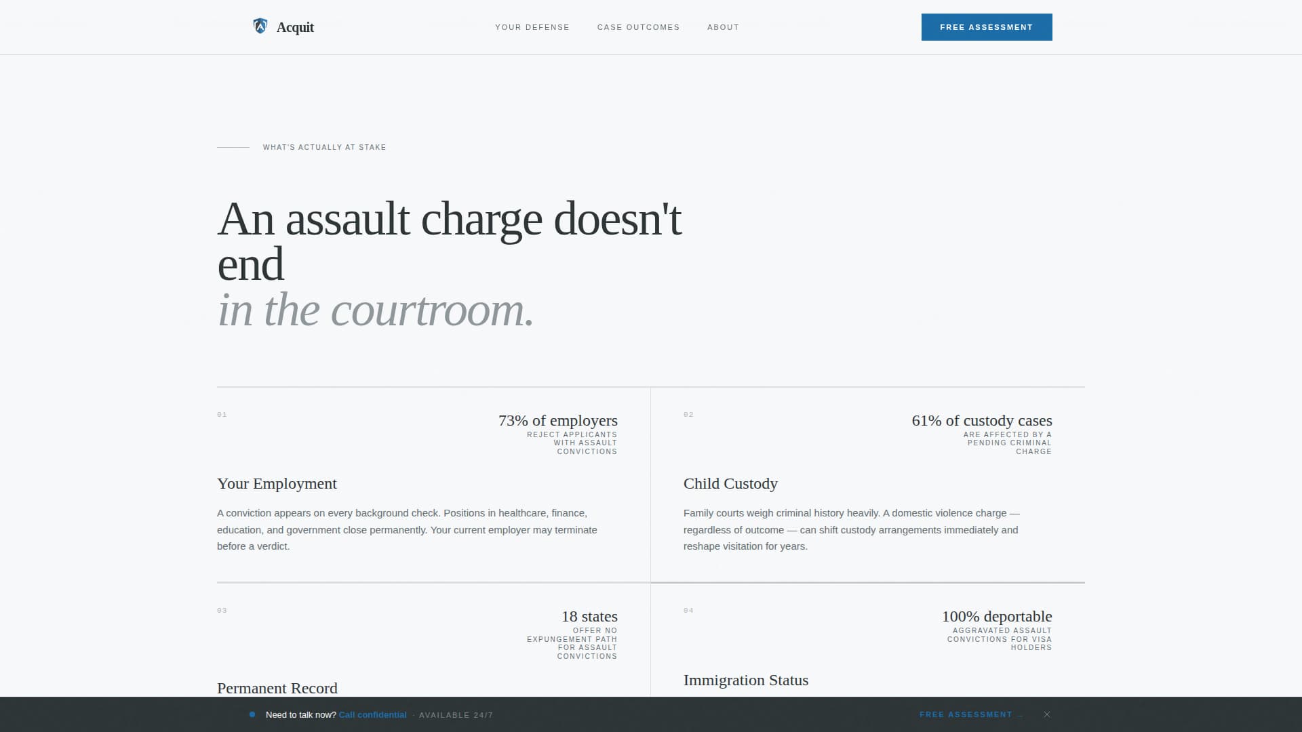Click the FREE ASSESSMENT button in the header
The height and width of the screenshot is (732, 1302).
click(x=987, y=27)
